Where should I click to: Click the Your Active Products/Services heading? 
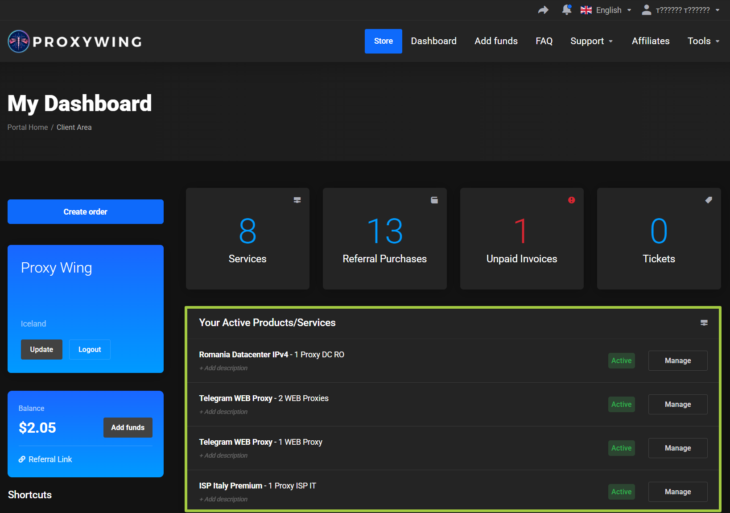pyautogui.click(x=267, y=323)
